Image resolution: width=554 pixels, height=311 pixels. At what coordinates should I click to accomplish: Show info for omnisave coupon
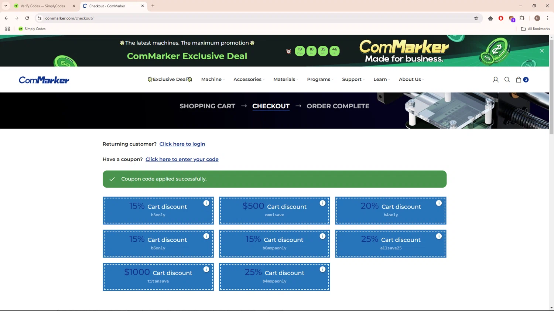click(x=322, y=203)
